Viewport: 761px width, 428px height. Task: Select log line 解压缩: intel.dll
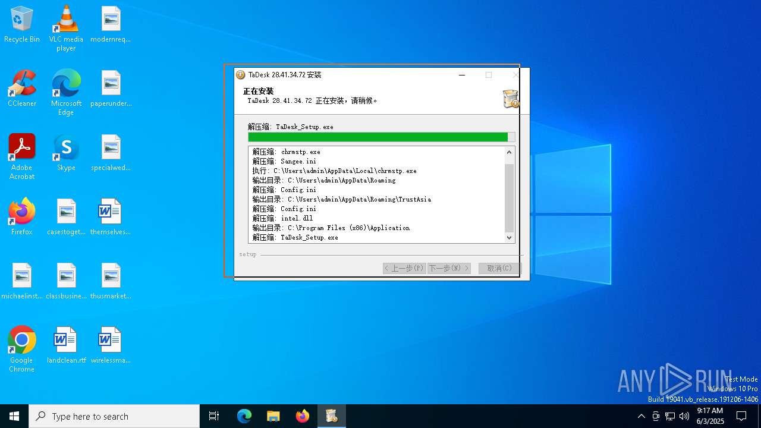283,218
